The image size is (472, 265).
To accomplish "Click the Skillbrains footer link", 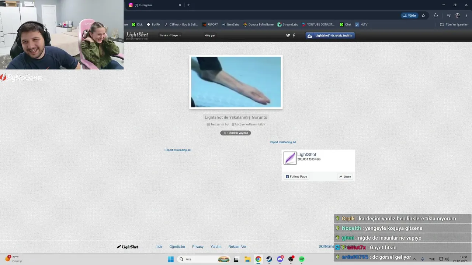I will pyautogui.click(x=326, y=246).
